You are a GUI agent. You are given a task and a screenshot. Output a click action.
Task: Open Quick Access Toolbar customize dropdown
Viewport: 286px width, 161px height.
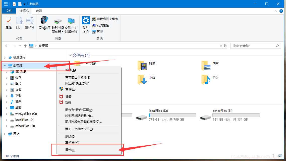pyautogui.click(x=24, y=4)
